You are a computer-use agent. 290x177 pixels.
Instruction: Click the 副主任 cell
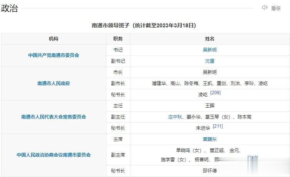pos(118,117)
